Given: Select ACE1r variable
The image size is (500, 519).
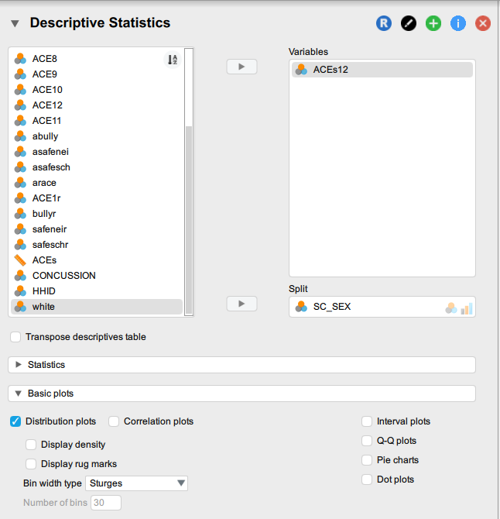Looking at the screenshot, I should 97,198.
